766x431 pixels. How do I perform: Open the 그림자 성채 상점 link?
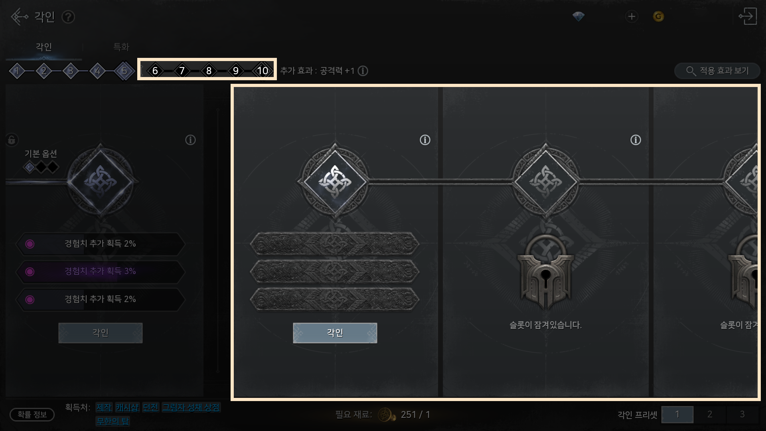pos(191,407)
